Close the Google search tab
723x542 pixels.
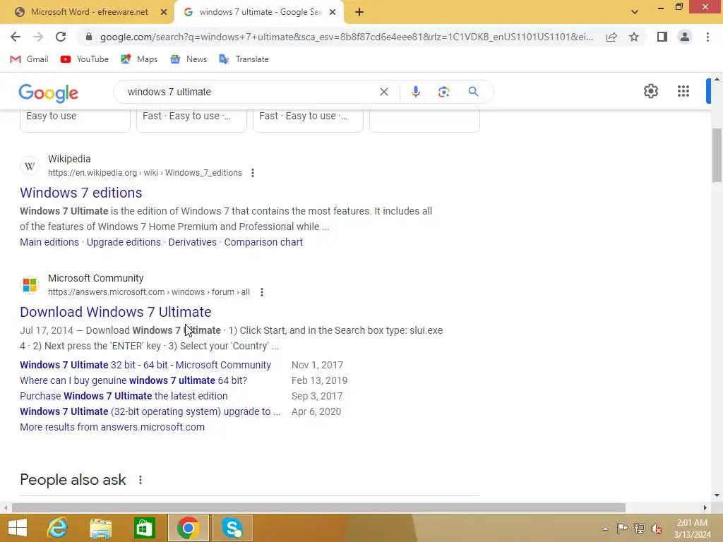point(333,13)
